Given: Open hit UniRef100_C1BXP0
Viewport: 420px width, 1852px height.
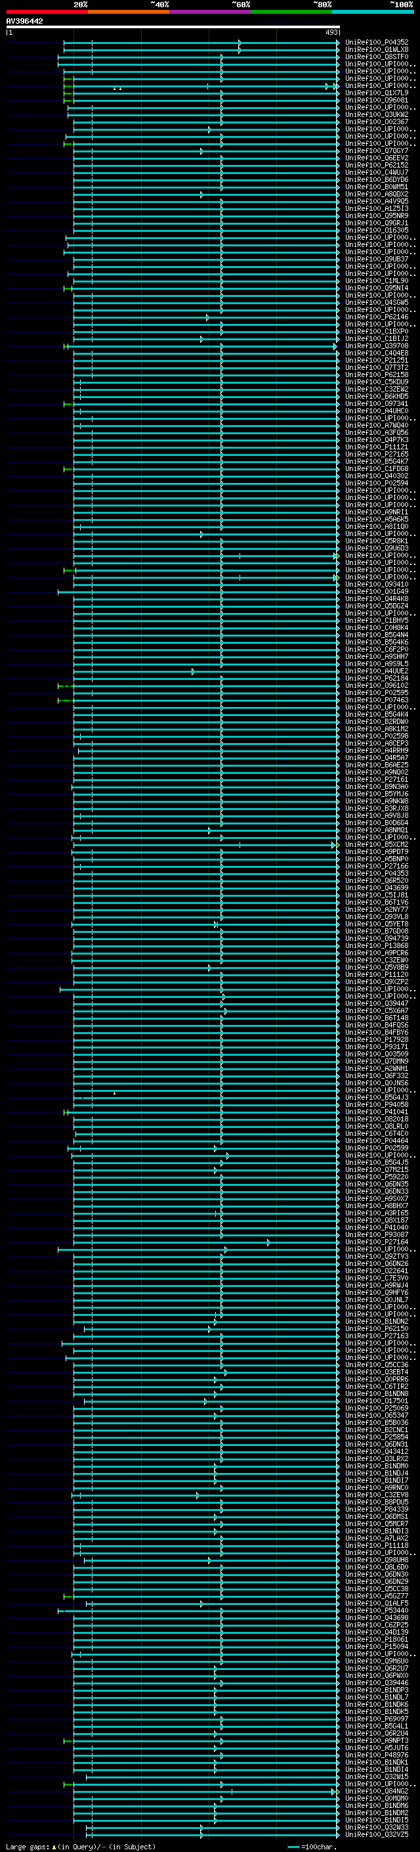Looking at the screenshot, I should click(x=377, y=331).
